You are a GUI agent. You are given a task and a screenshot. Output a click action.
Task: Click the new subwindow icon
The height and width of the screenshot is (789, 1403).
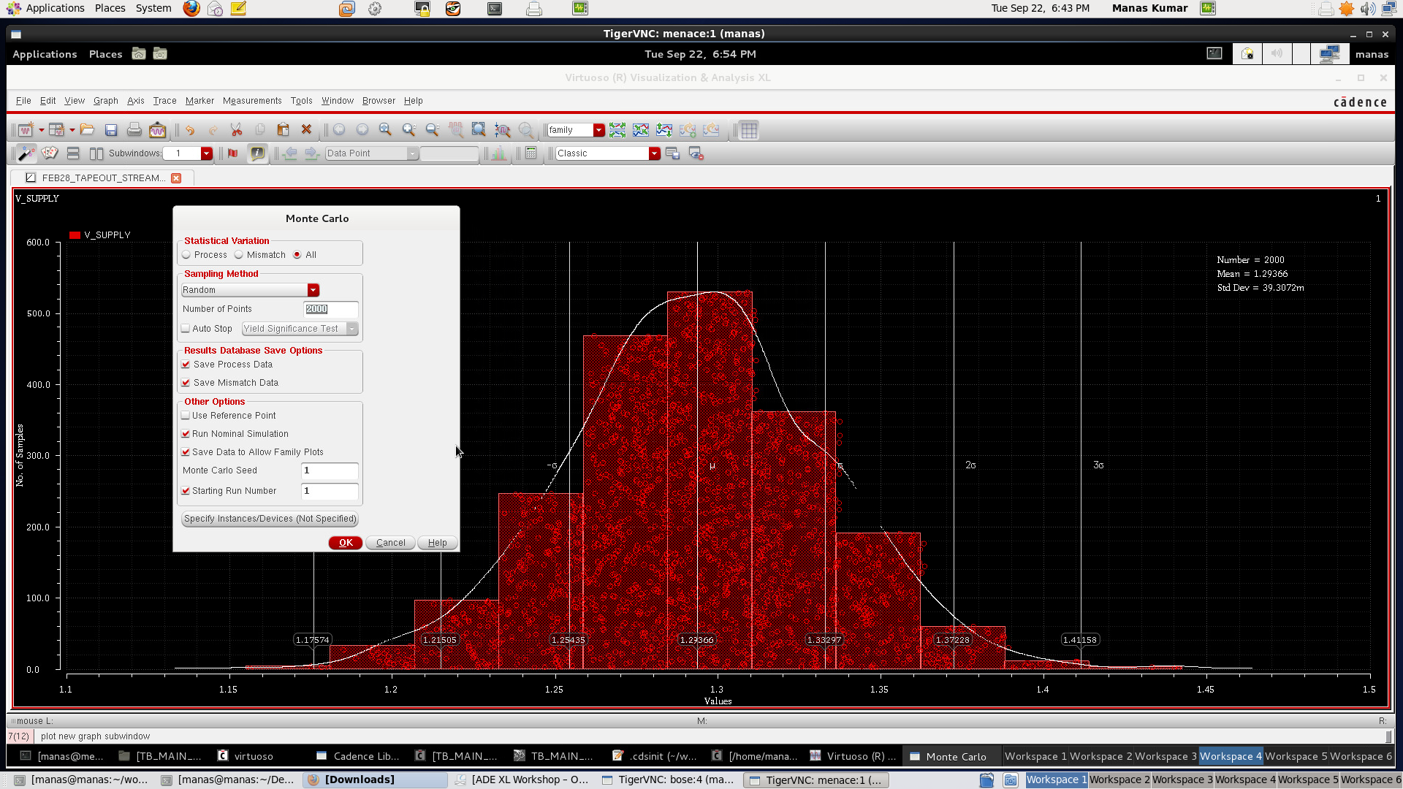click(x=57, y=130)
